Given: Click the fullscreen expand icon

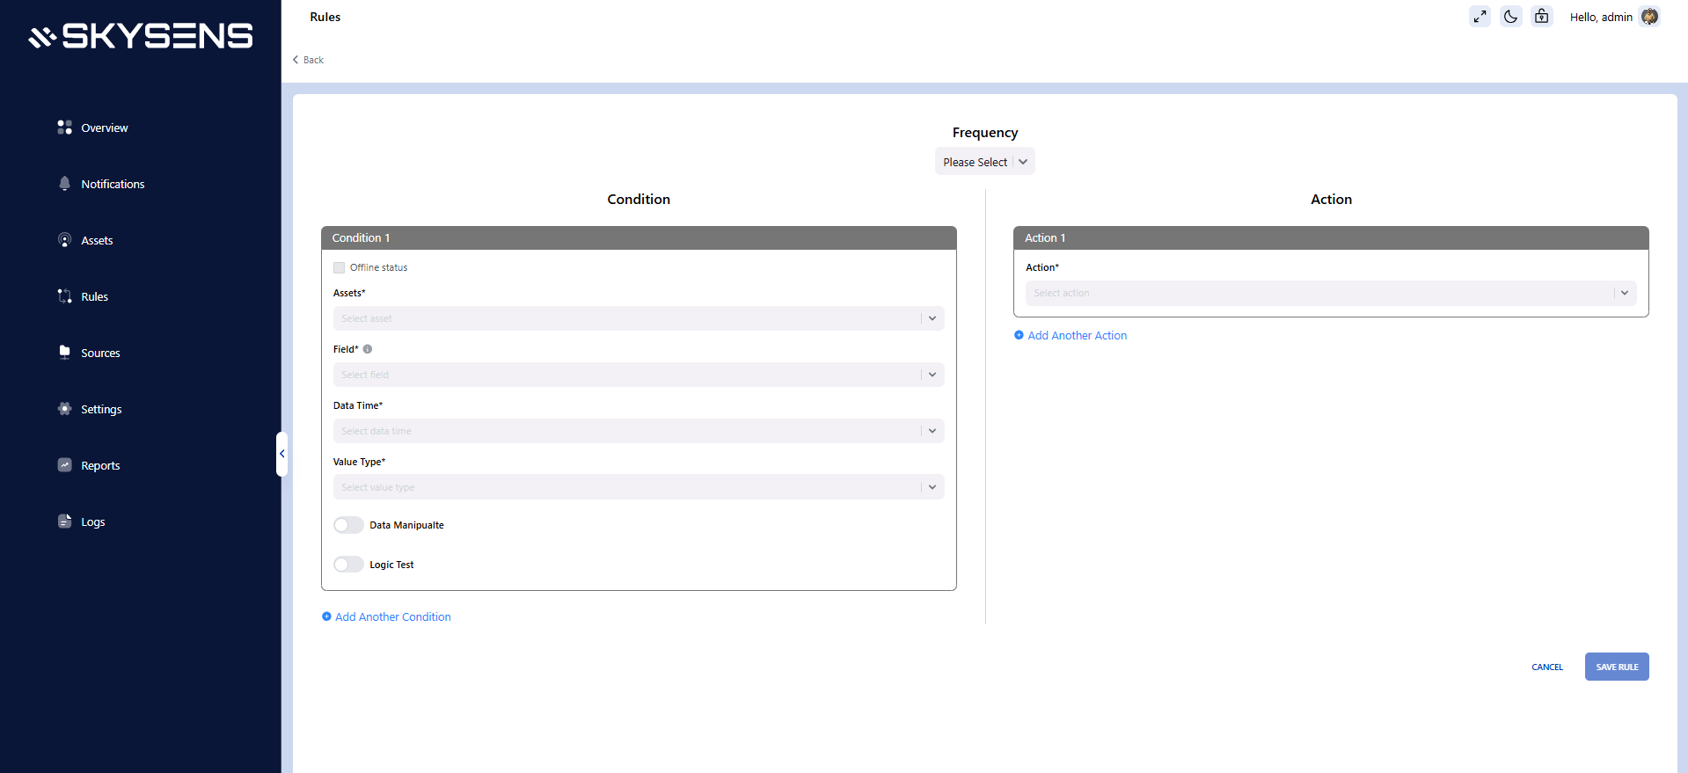Looking at the screenshot, I should pyautogui.click(x=1480, y=17).
